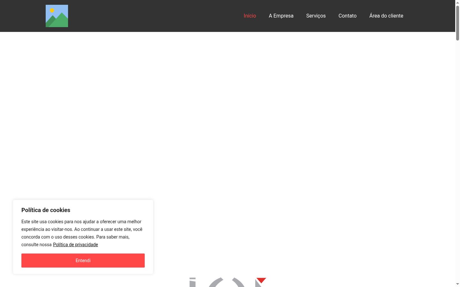Viewport: 460px width, 287px height.
Task: Open Área do cliente link
Action: pyautogui.click(x=386, y=16)
